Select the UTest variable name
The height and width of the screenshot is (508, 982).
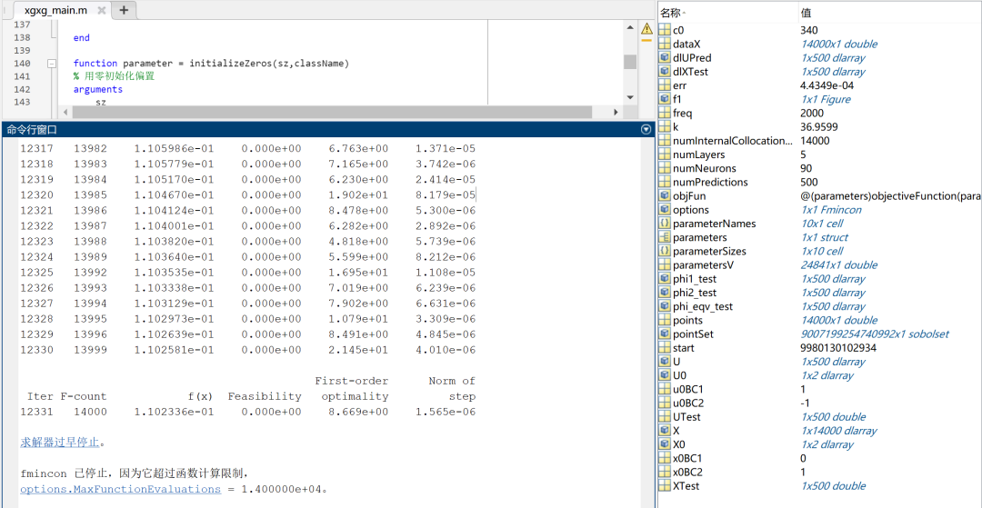(x=687, y=416)
